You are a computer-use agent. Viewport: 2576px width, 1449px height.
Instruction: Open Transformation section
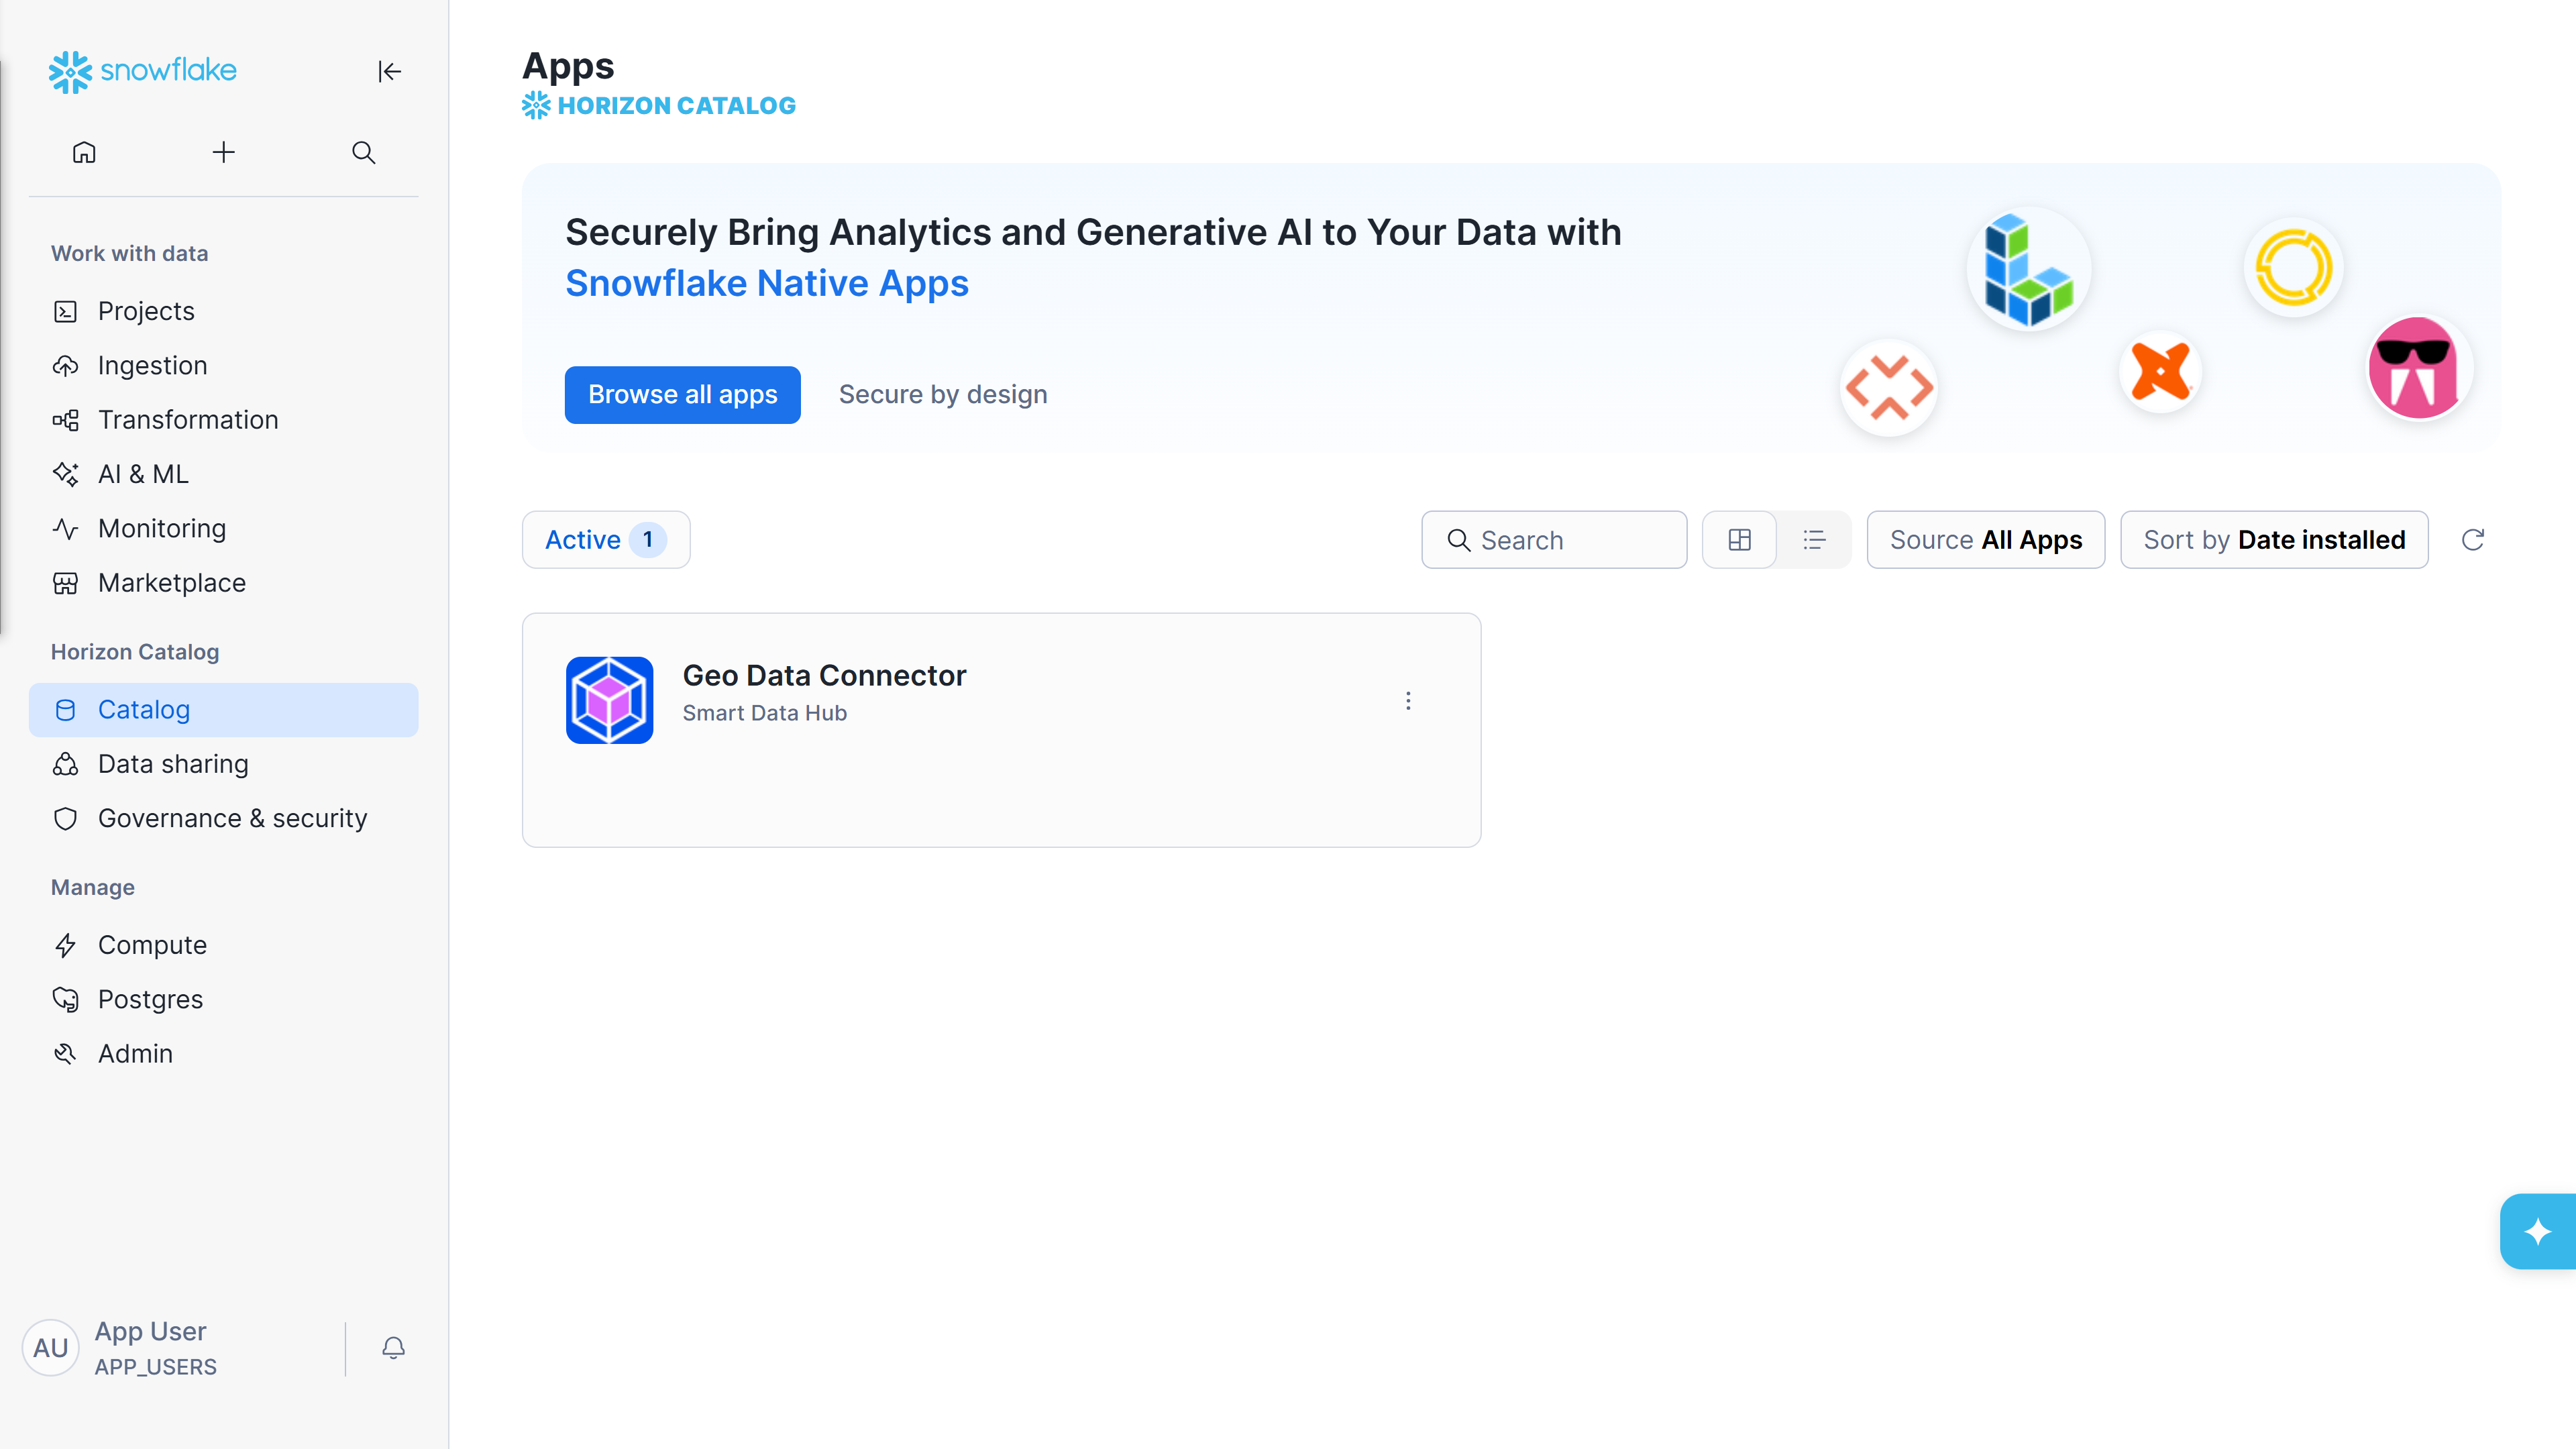point(223,420)
